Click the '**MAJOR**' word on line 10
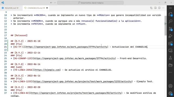This screenshot has height=97, width=174. [x=40, y=15]
